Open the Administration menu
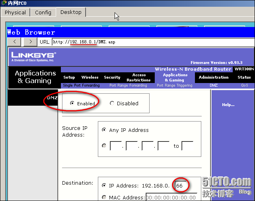Screen dimensions: 255x201 pos(214,77)
